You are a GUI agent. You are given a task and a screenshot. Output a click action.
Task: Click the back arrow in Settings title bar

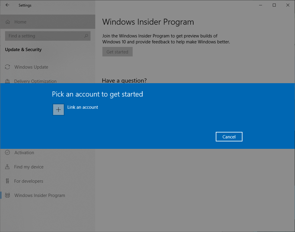(x=7, y=5)
